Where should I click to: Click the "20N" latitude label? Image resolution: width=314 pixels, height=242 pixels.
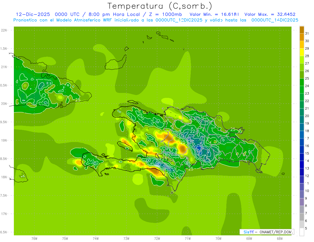tap(4, 104)
